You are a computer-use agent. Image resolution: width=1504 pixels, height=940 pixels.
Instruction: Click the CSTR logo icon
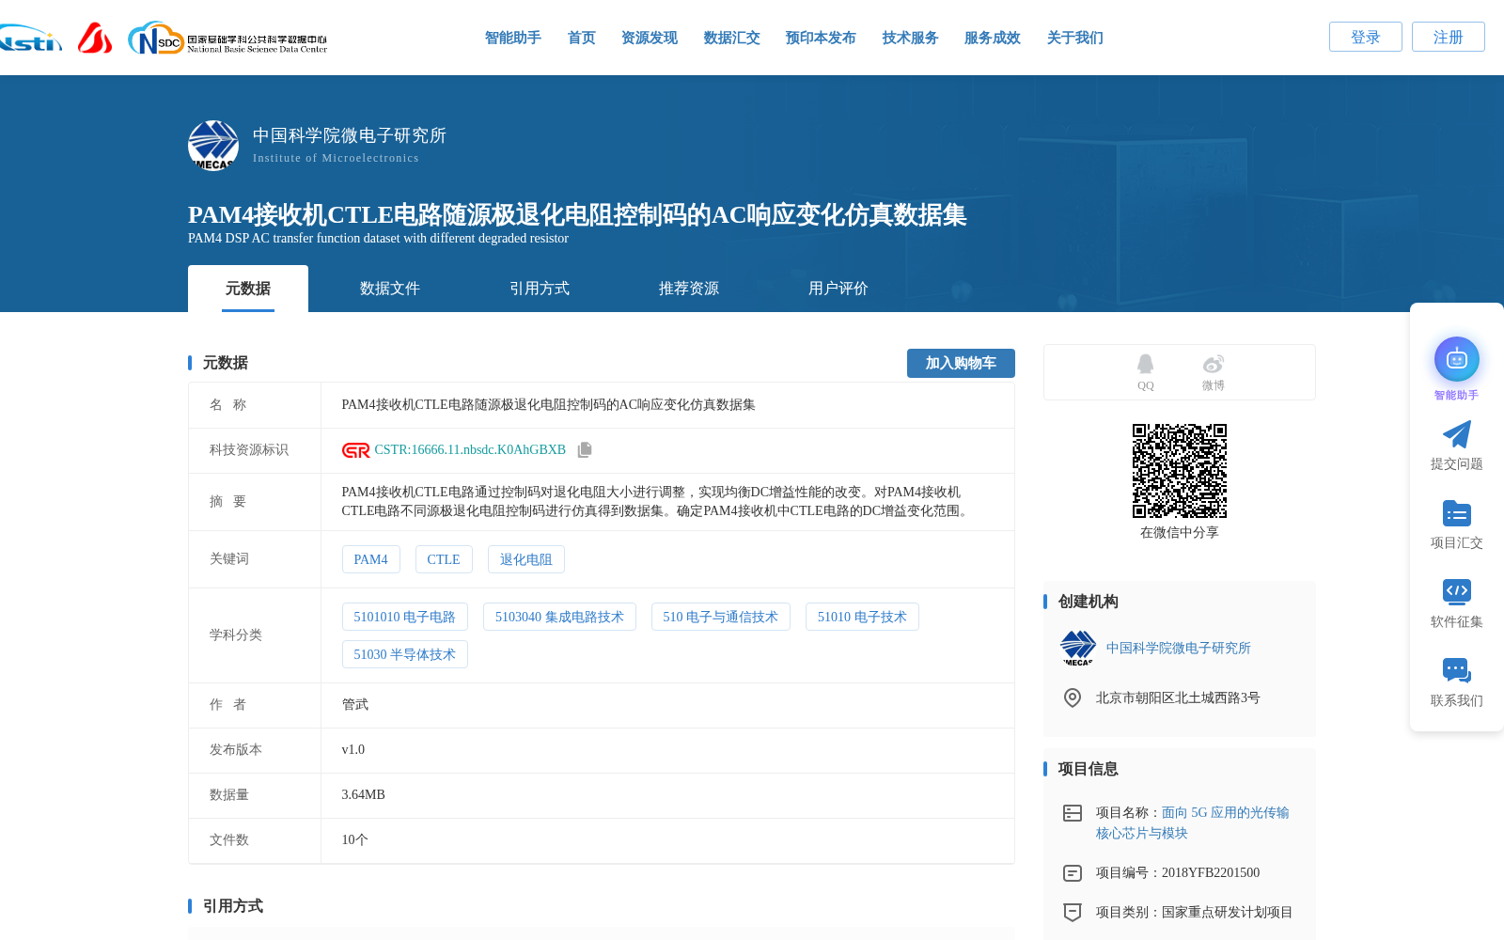pos(356,450)
